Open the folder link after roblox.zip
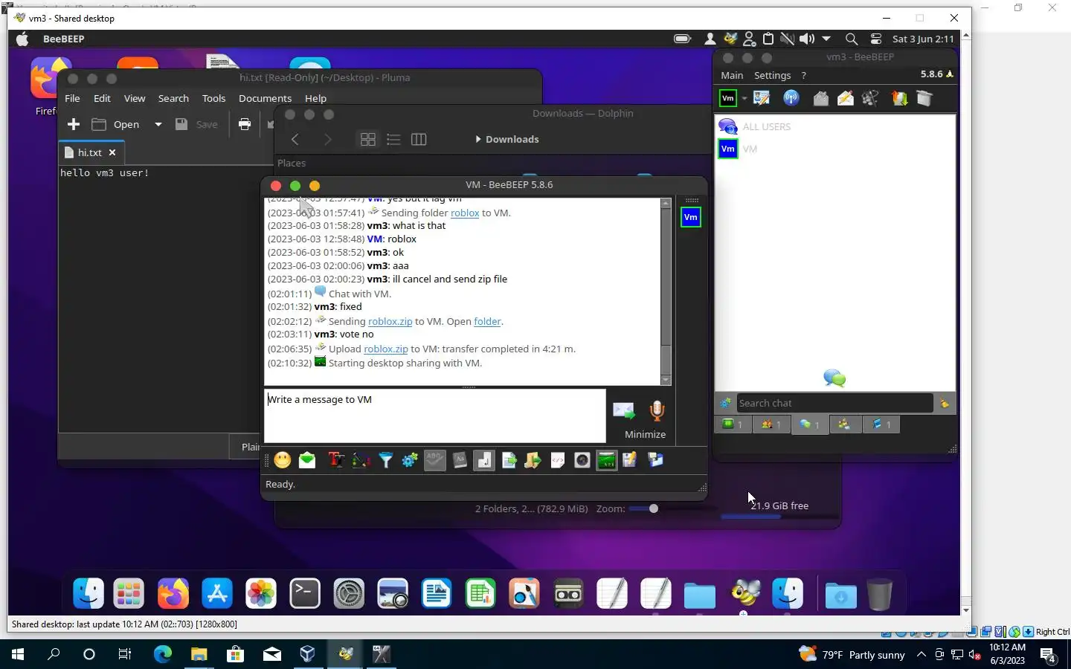The image size is (1071, 669). coord(487,321)
